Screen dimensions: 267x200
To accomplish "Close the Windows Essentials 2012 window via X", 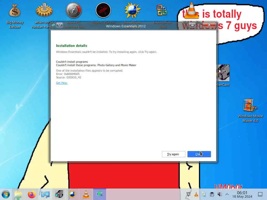I will pyautogui.click(x=209, y=25).
